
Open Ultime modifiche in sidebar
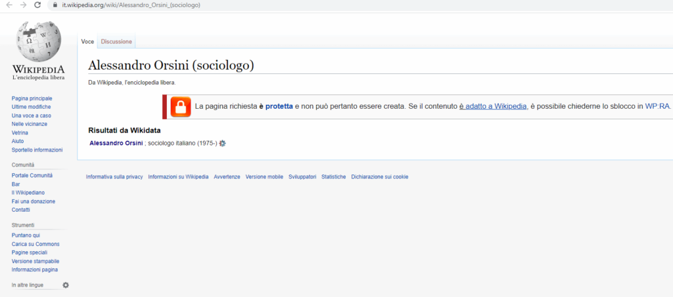[x=31, y=107]
